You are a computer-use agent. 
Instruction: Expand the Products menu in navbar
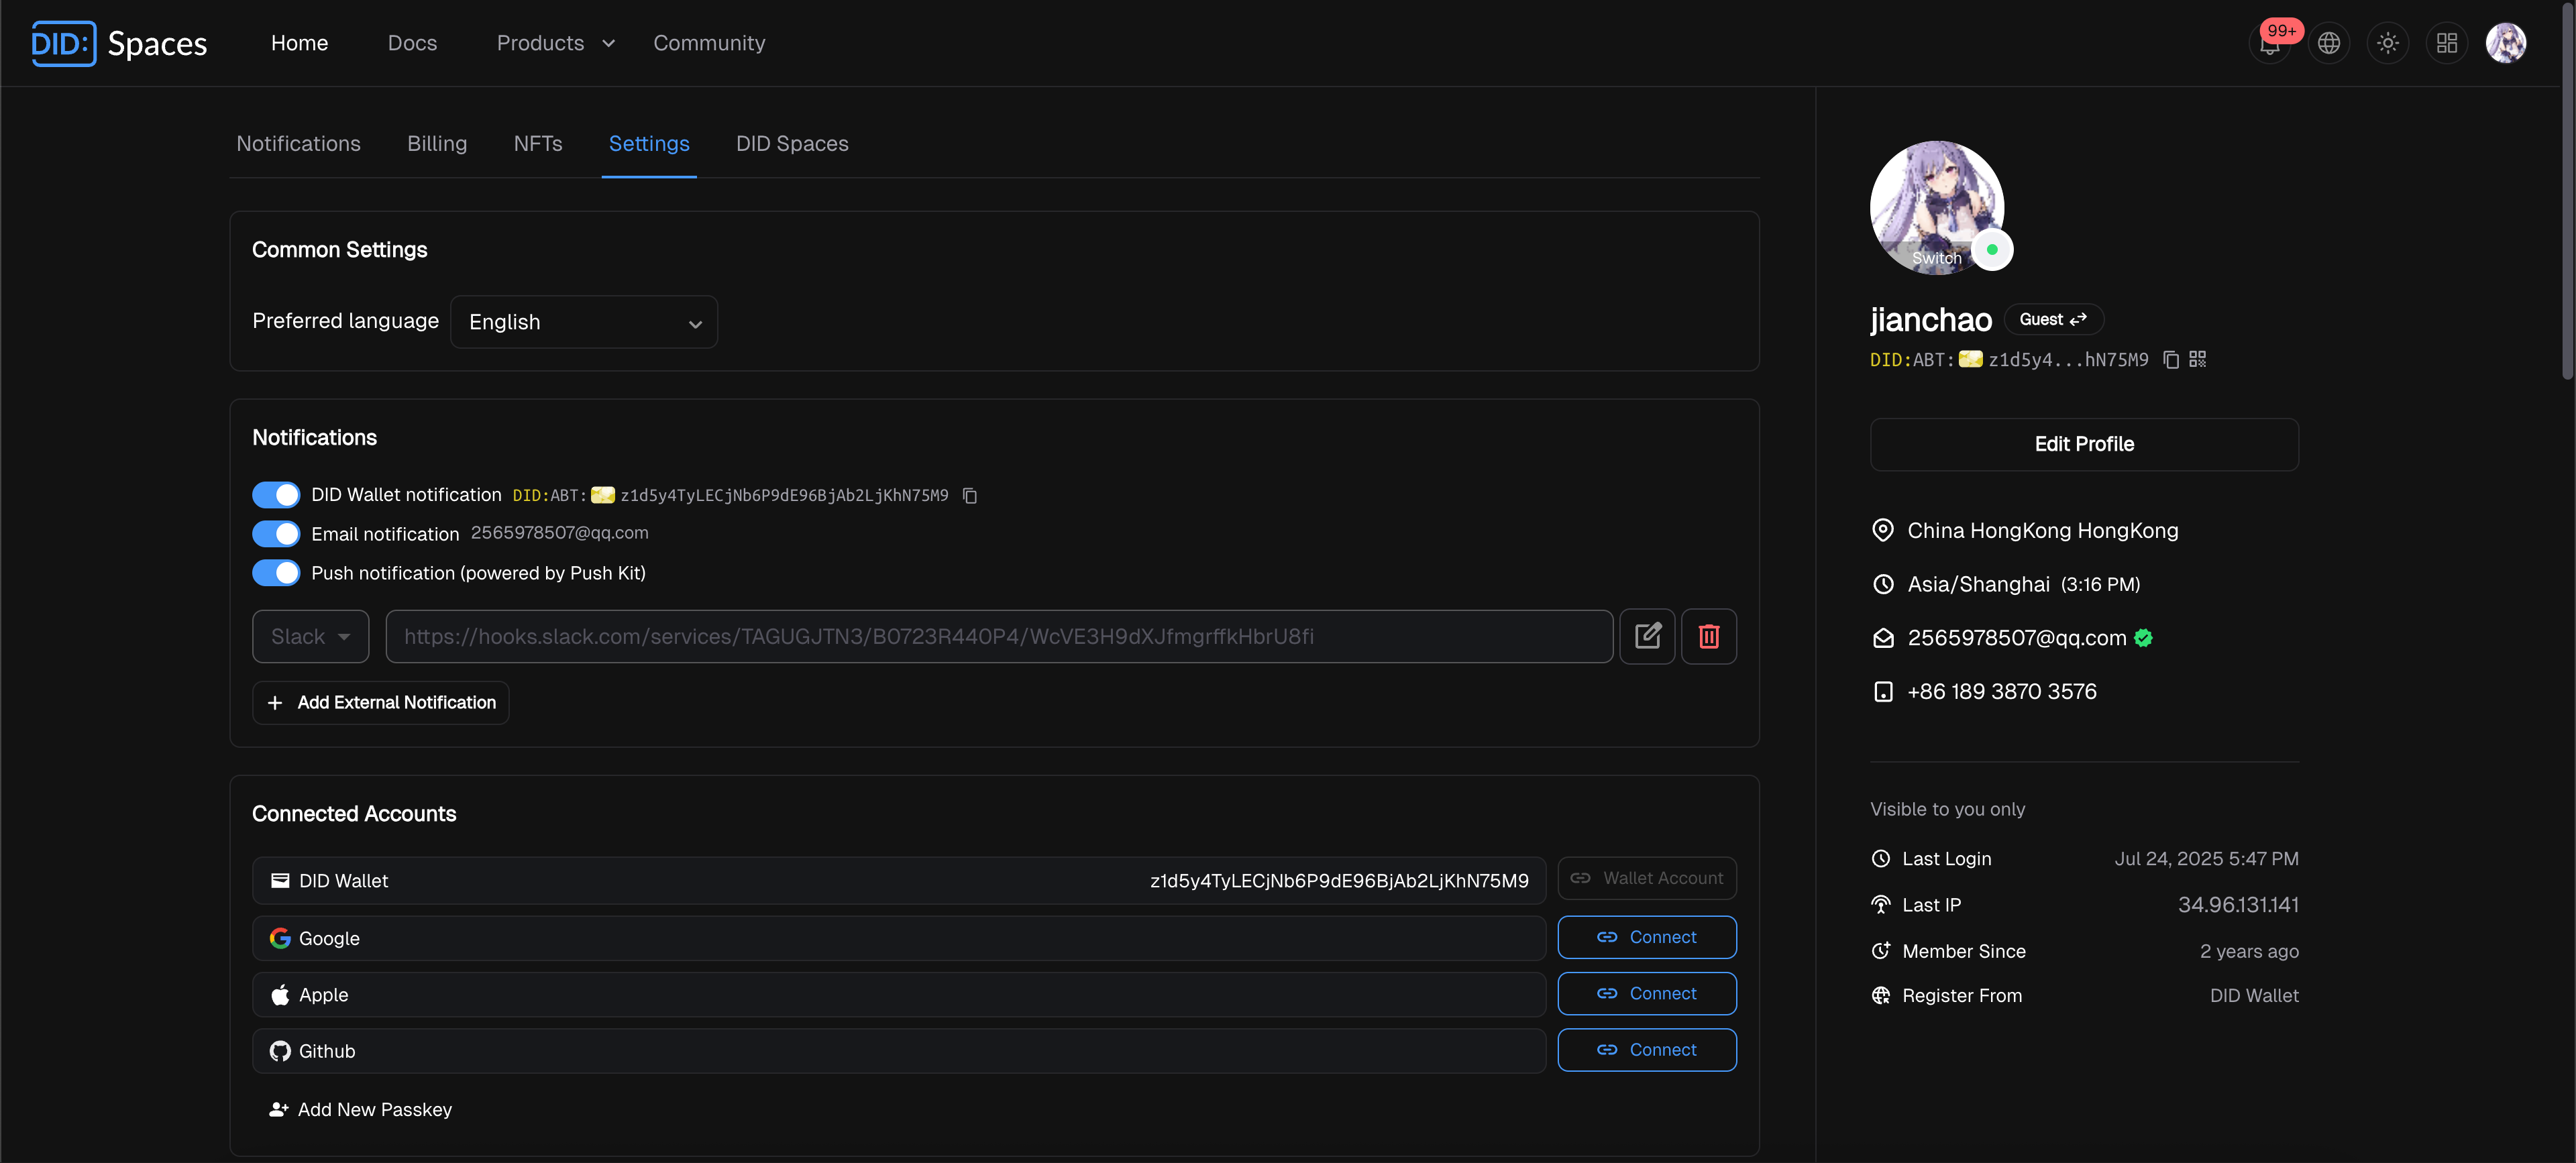click(x=555, y=43)
